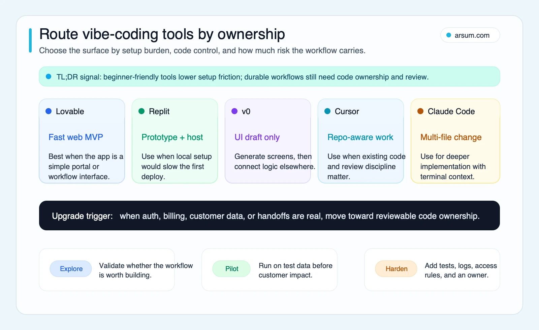
Task: Open the arsum.com badge link
Action: click(x=470, y=35)
